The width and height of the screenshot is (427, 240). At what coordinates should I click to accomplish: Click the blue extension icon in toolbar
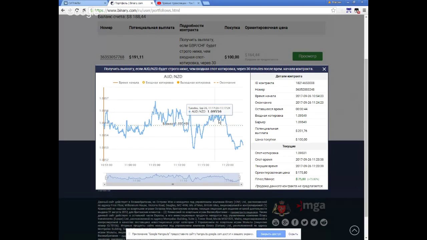pos(349,10)
